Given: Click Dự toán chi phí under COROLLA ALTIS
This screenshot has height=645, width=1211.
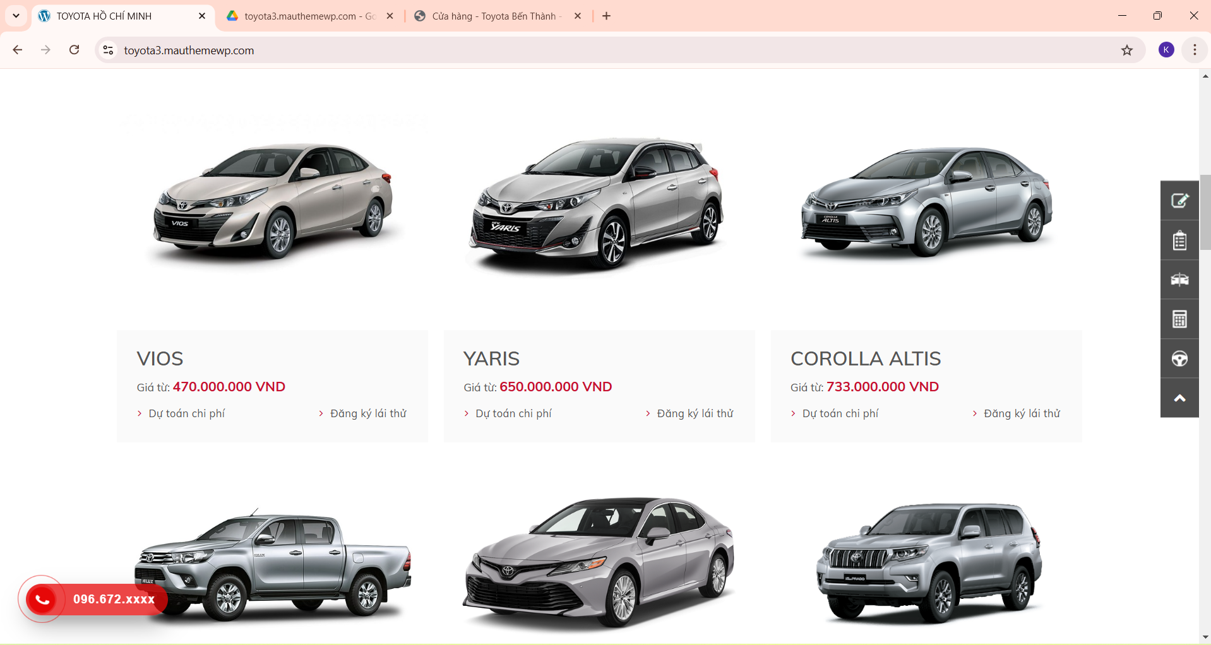Looking at the screenshot, I should point(840,413).
